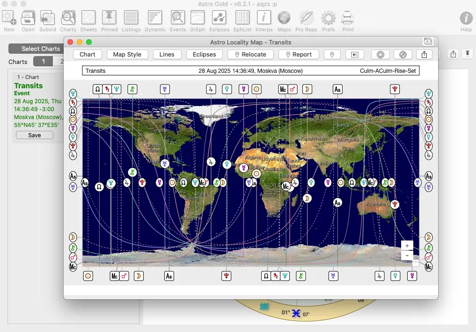The height and width of the screenshot is (332, 476).
Task: Open the Map Style options
Action: click(x=127, y=55)
